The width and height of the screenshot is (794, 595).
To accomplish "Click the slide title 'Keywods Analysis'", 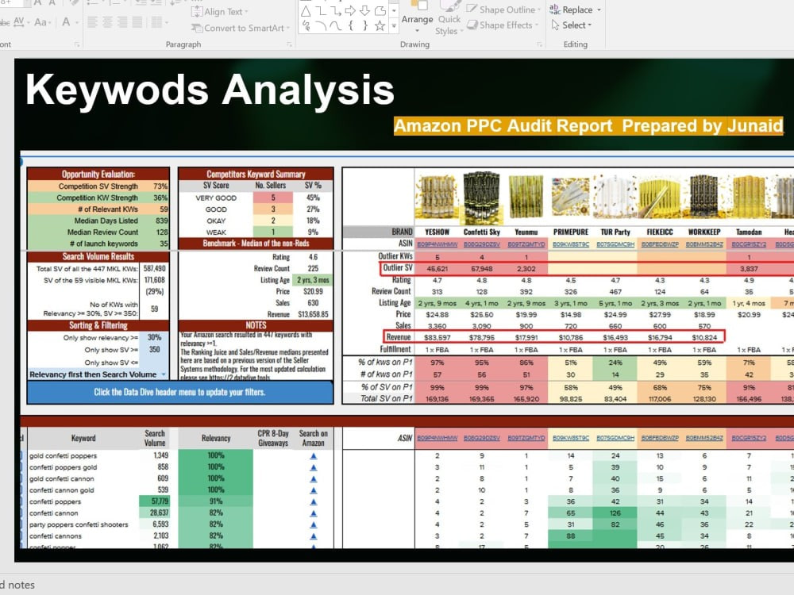I will click(x=210, y=90).
